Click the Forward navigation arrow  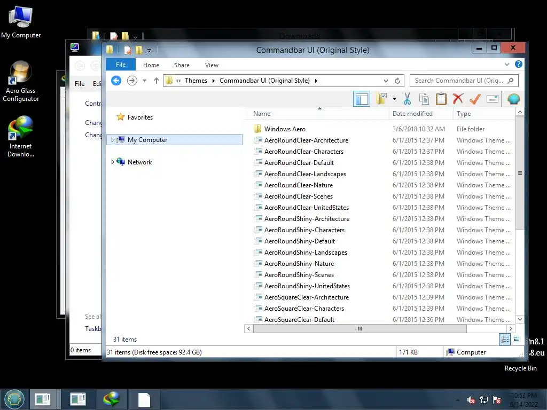(132, 81)
